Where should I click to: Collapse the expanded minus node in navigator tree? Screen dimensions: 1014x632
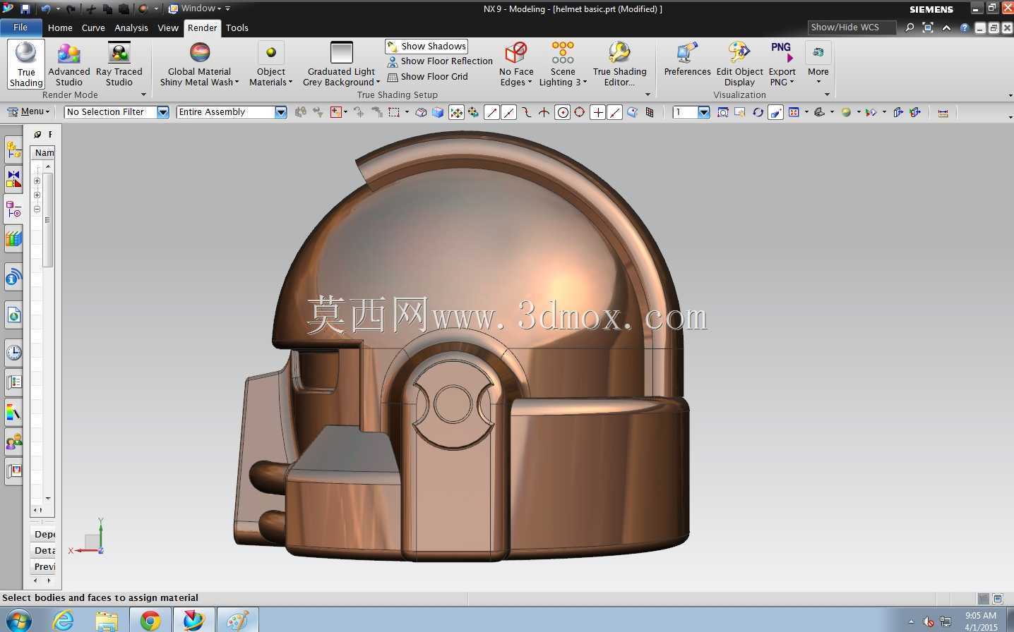tap(37, 209)
